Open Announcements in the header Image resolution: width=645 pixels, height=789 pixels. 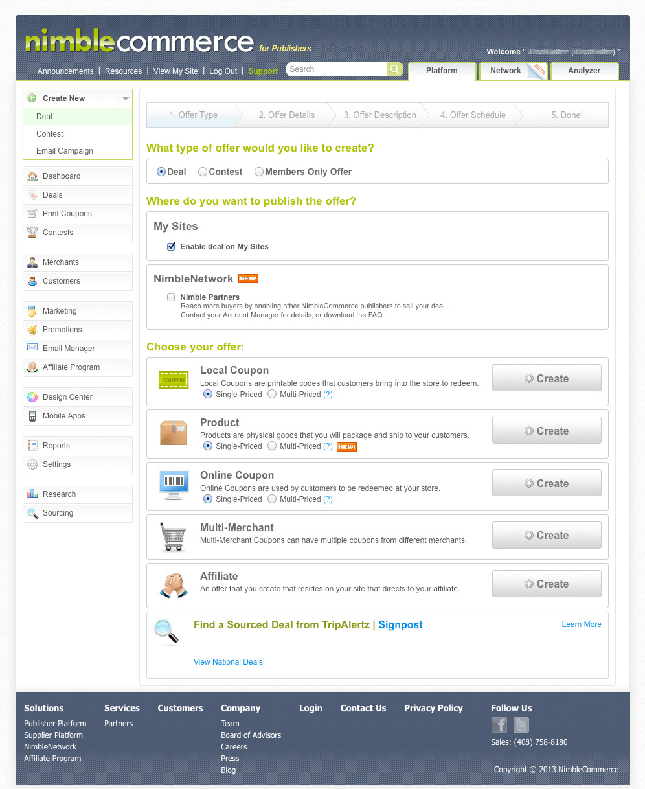(x=65, y=71)
